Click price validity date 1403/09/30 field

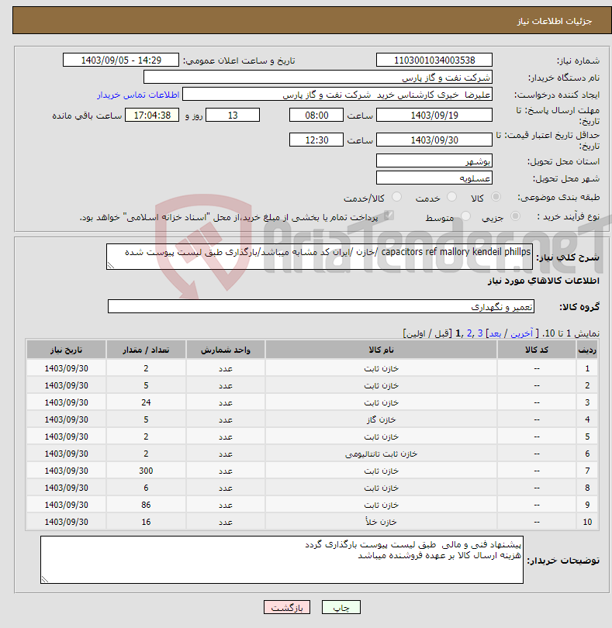(x=434, y=140)
